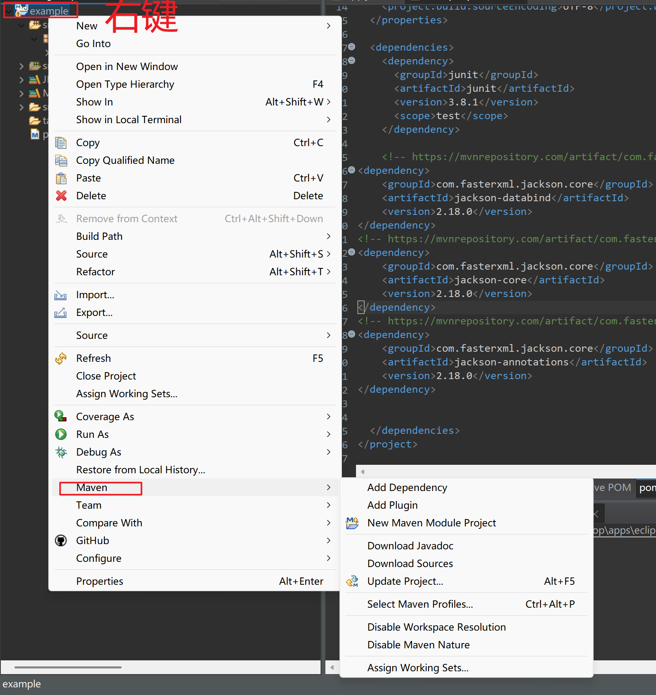Click the Export icon
The height and width of the screenshot is (695, 656).
pyautogui.click(x=60, y=313)
